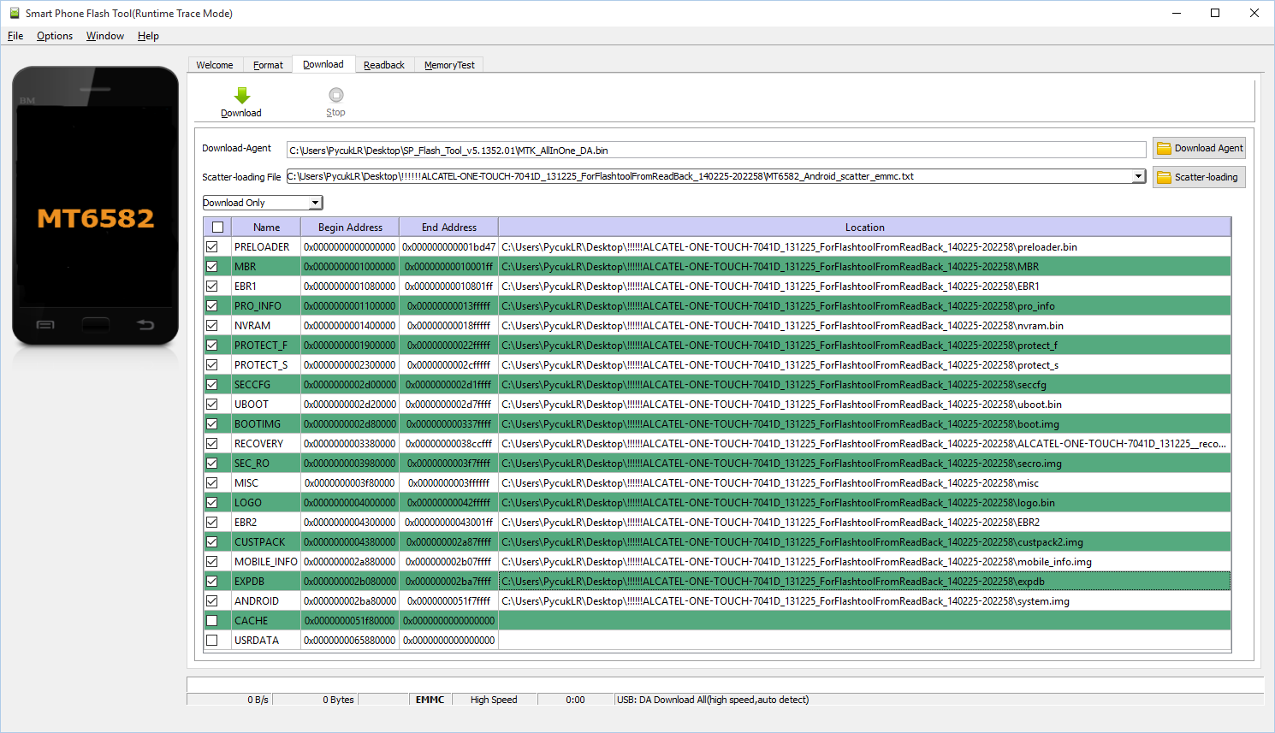Viewport: 1275px width, 733px height.
Task: Click the Scatter-loading folder button
Action: click(1198, 177)
